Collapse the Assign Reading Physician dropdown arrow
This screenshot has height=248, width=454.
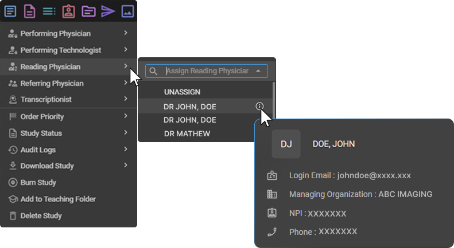[x=258, y=71]
